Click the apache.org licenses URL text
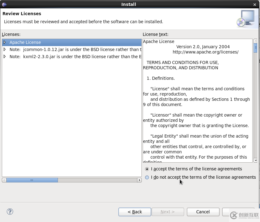Image resolution: width=260 pixels, height=222 pixels. pos(206,52)
